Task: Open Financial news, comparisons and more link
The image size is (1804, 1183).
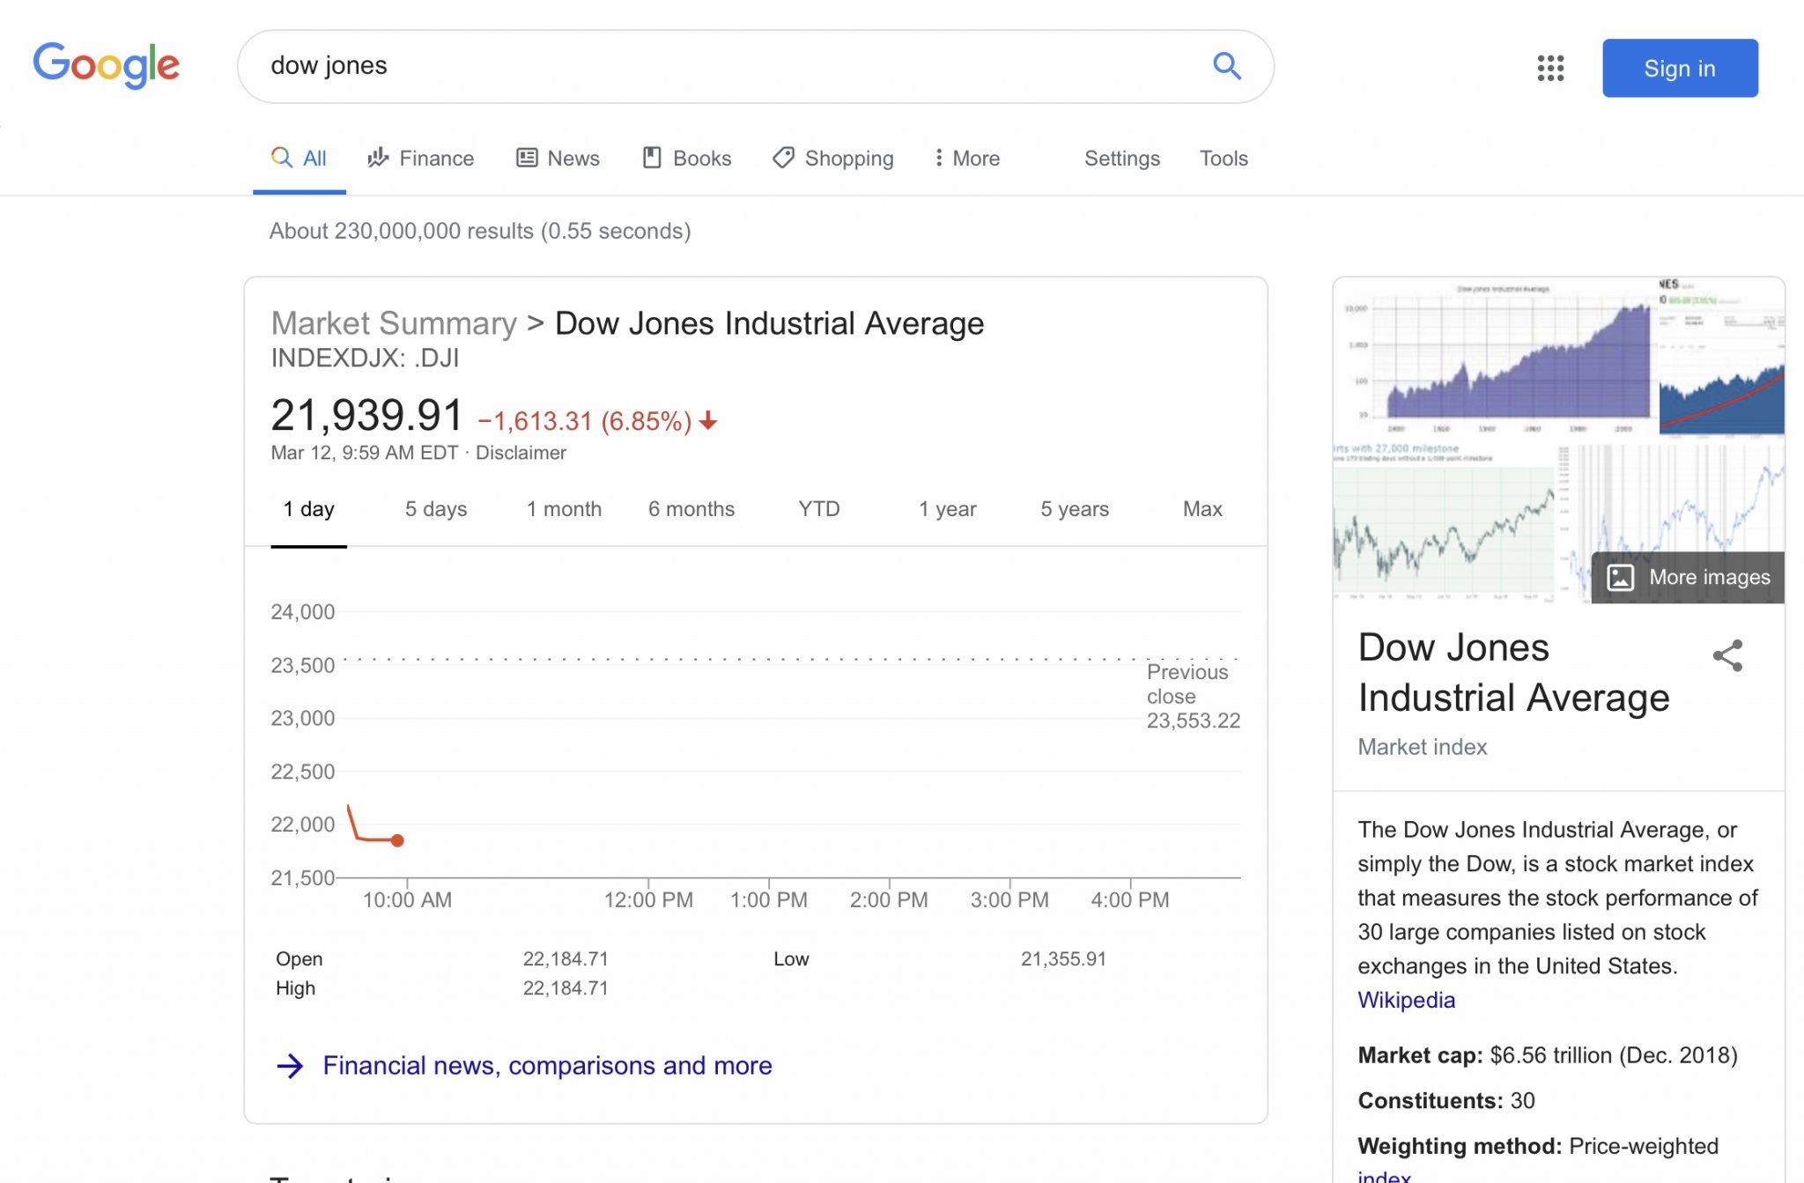Action: pyautogui.click(x=547, y=1066)
